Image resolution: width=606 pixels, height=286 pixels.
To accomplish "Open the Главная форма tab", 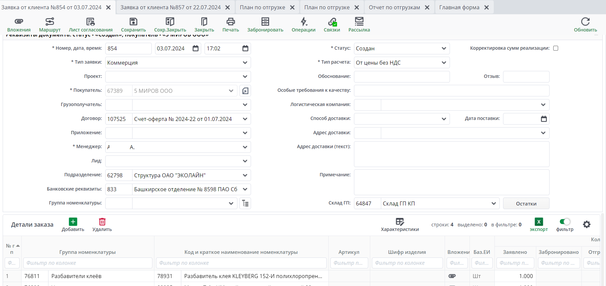I will click(x=459, y=7).
